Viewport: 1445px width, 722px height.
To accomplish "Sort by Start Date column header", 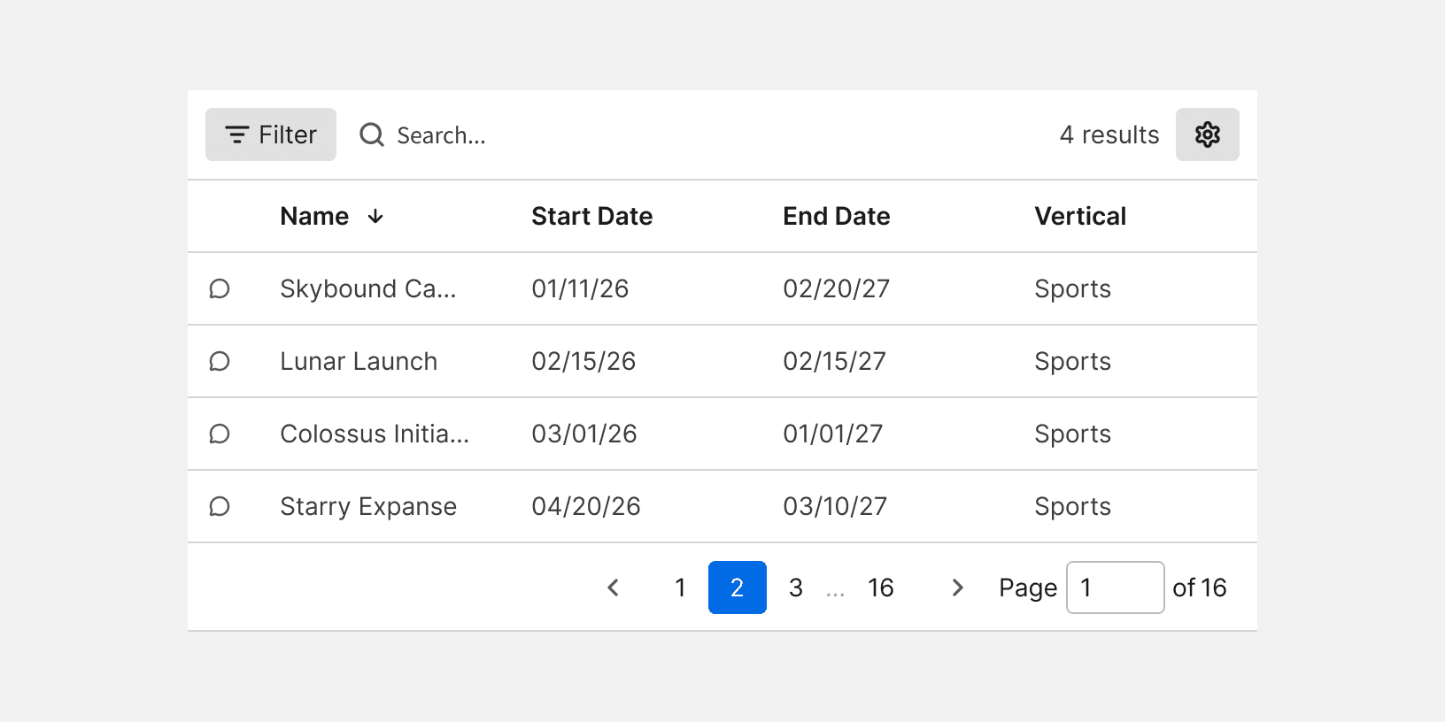I will coord(591,216).
